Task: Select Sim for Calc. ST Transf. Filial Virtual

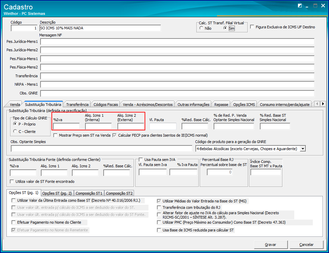Action: 225,28
